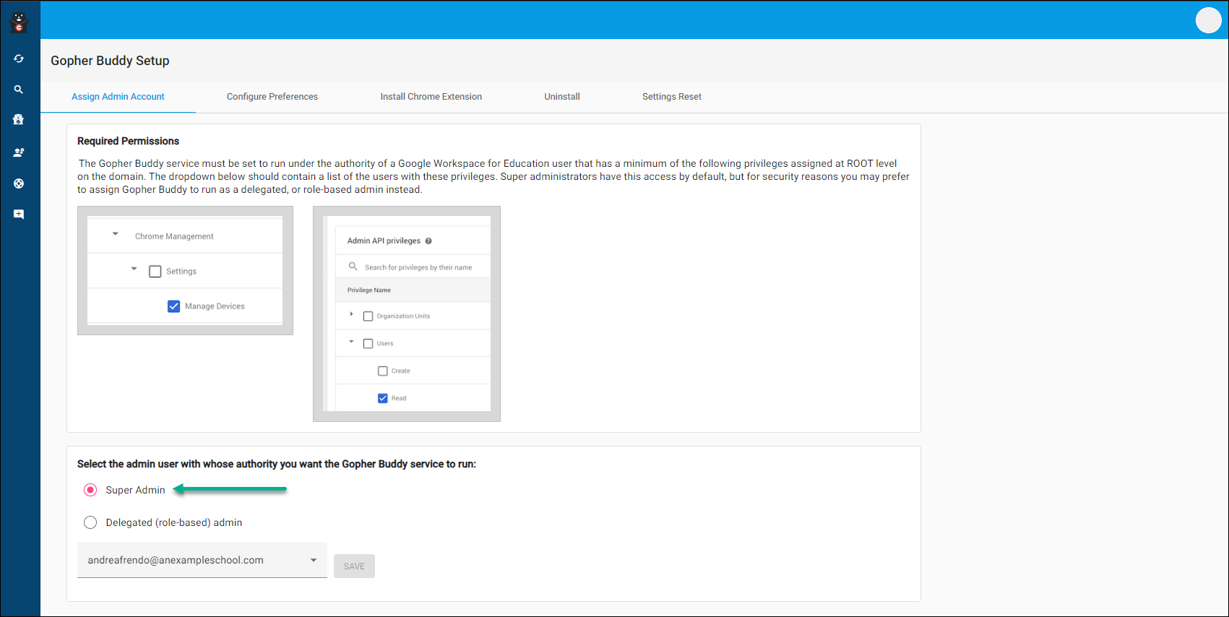Open the user profile avatar

point(1208,20)
